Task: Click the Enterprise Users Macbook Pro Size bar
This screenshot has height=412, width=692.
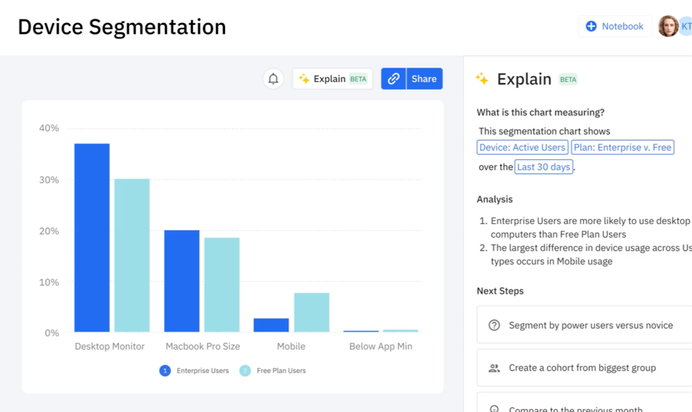Action: click(182, 281)
